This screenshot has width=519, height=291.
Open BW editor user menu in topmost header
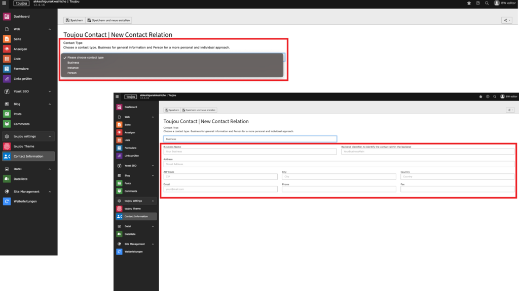(x=506, y=3)
